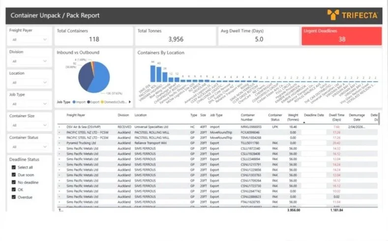Click the 'Inbound vs Outbound' chart title

78,52
